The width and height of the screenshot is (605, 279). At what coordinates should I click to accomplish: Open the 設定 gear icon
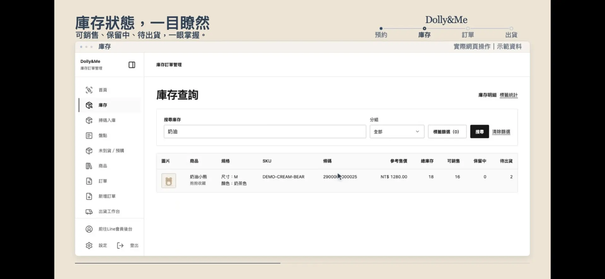pyautogui.click(x=89, y=245)
